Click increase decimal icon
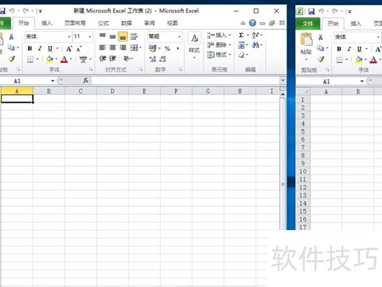 (152, 59)
